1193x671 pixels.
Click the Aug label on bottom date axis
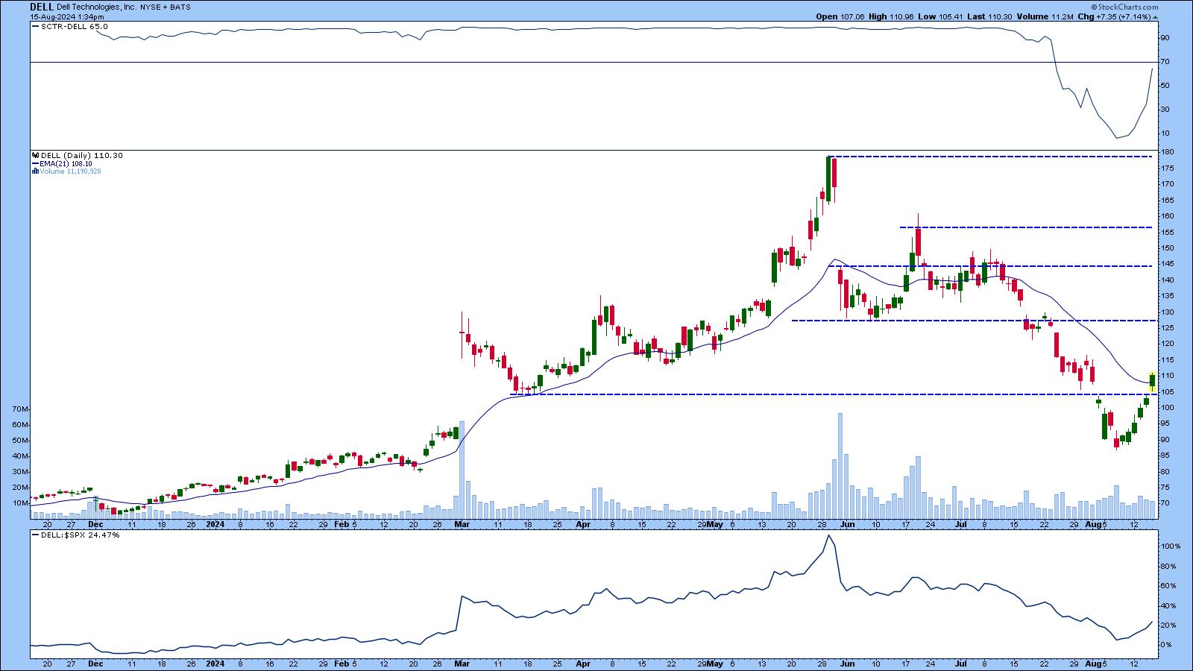click(x=1093, y=662)
